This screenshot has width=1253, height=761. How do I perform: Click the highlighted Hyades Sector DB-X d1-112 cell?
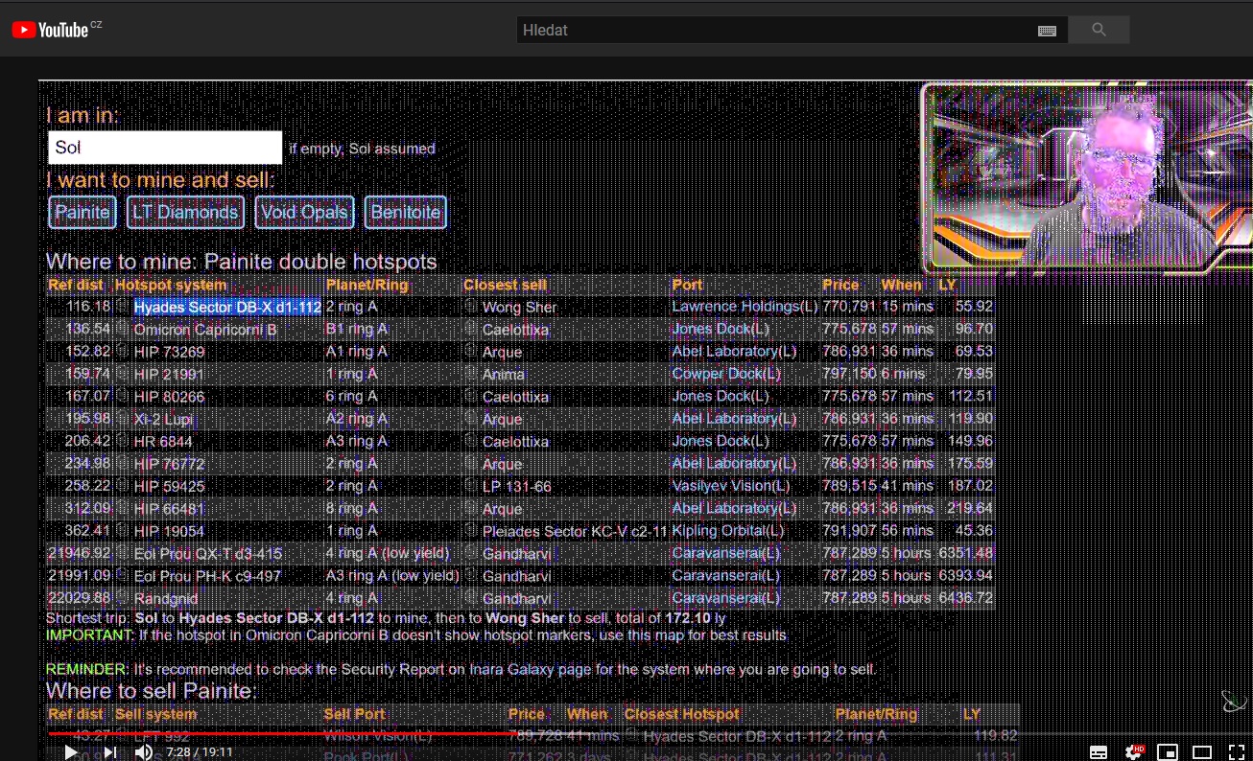point(227,307)
